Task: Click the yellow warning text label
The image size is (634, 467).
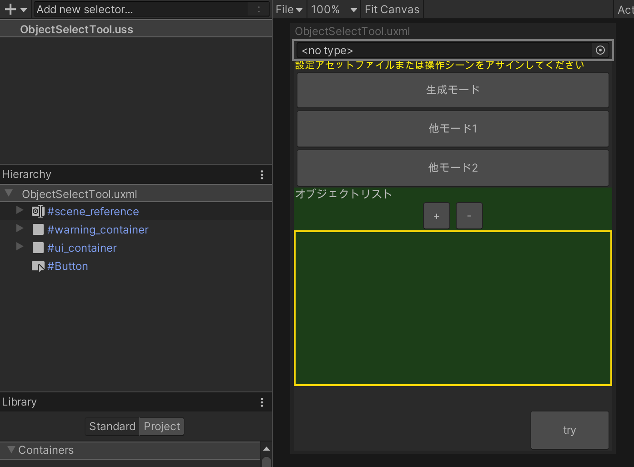Action: 440,65
